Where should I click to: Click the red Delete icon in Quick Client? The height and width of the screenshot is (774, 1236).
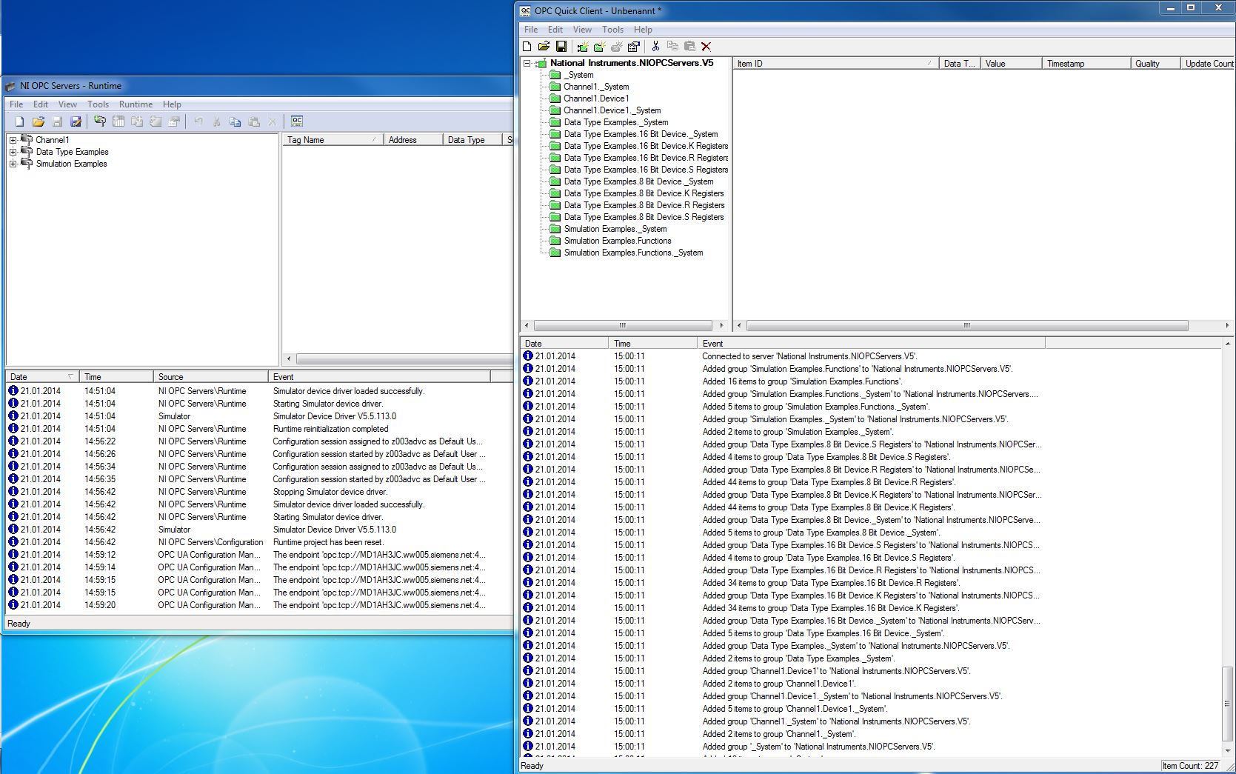click(706, 47)
